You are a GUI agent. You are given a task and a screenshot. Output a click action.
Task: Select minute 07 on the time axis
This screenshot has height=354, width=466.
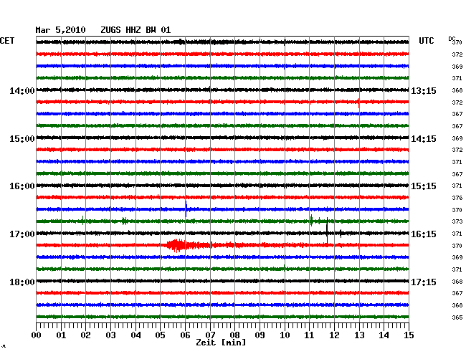coord(210,335)
